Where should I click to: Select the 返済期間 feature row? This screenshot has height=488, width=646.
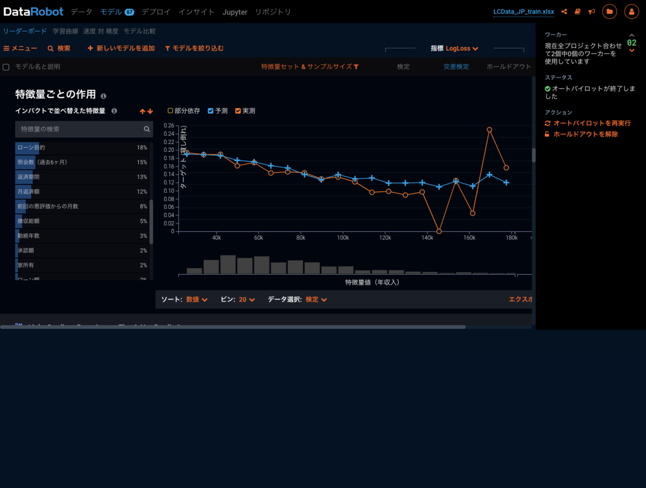pos(82,177)
